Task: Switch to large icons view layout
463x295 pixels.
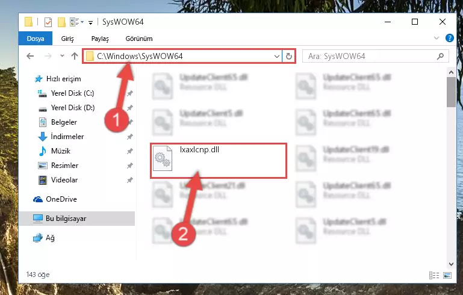Action: pyautogui.click(x=447, y=275)
